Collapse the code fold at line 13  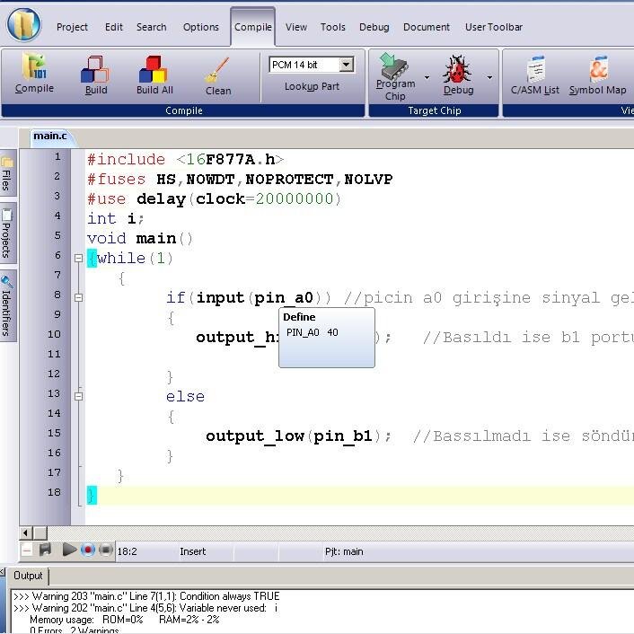[x=79, y=396]
